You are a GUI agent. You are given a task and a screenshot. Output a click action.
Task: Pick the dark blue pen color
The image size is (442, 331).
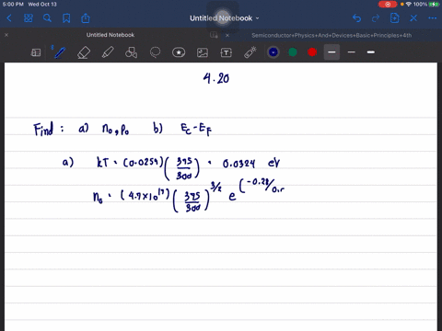[x=273, y=52]
